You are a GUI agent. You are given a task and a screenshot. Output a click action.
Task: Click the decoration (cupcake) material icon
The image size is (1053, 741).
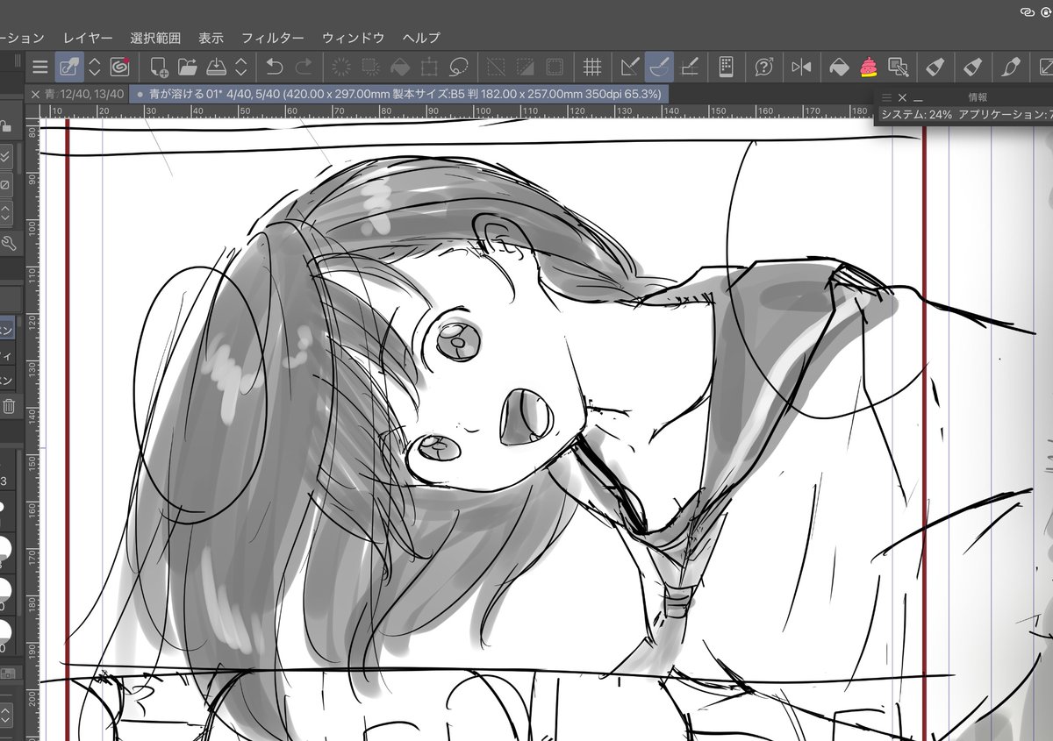coord(868,67)
